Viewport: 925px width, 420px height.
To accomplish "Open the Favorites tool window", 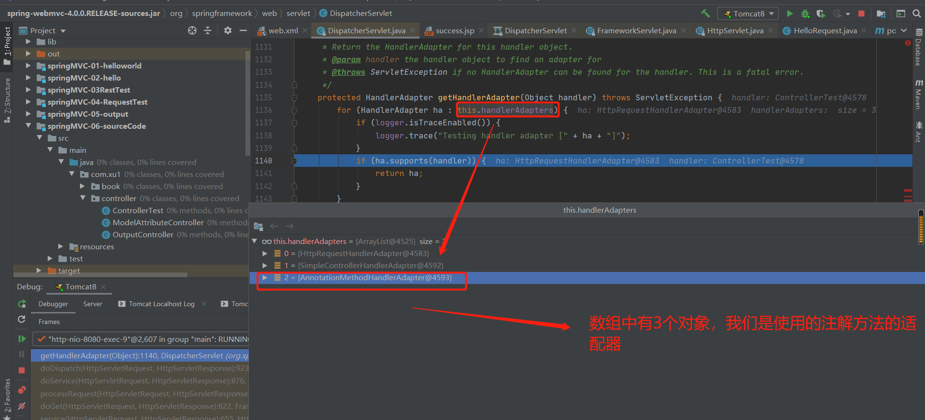I will (x=7, y=398).
